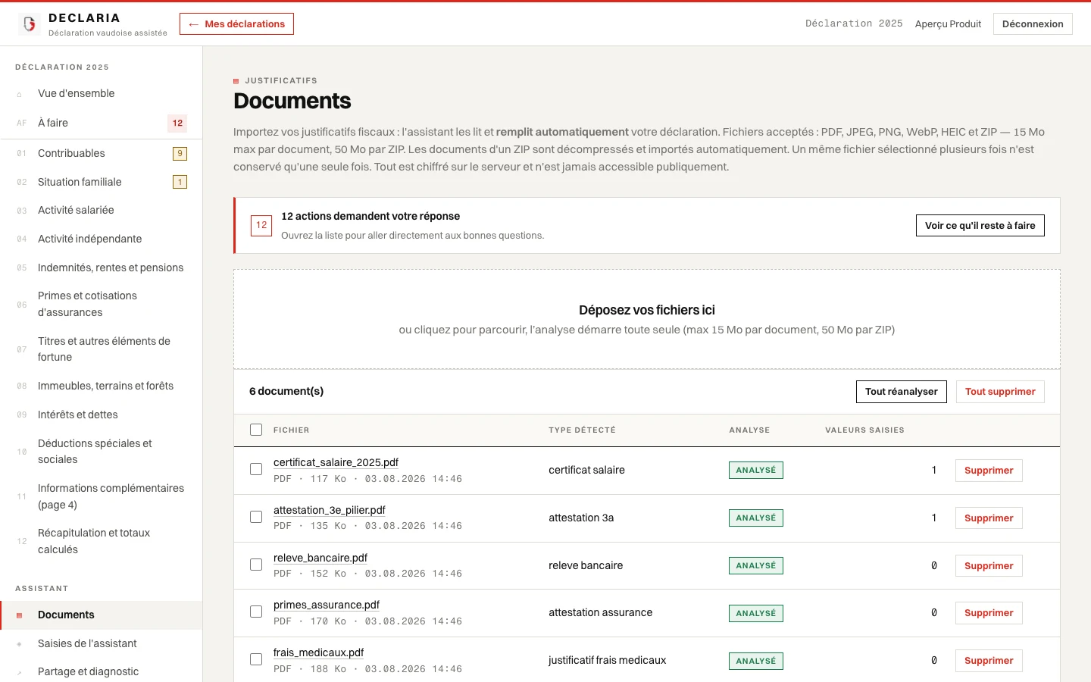Click the Declaria shield logo icon
The image size is (1091, 682).
pos(30,24)
